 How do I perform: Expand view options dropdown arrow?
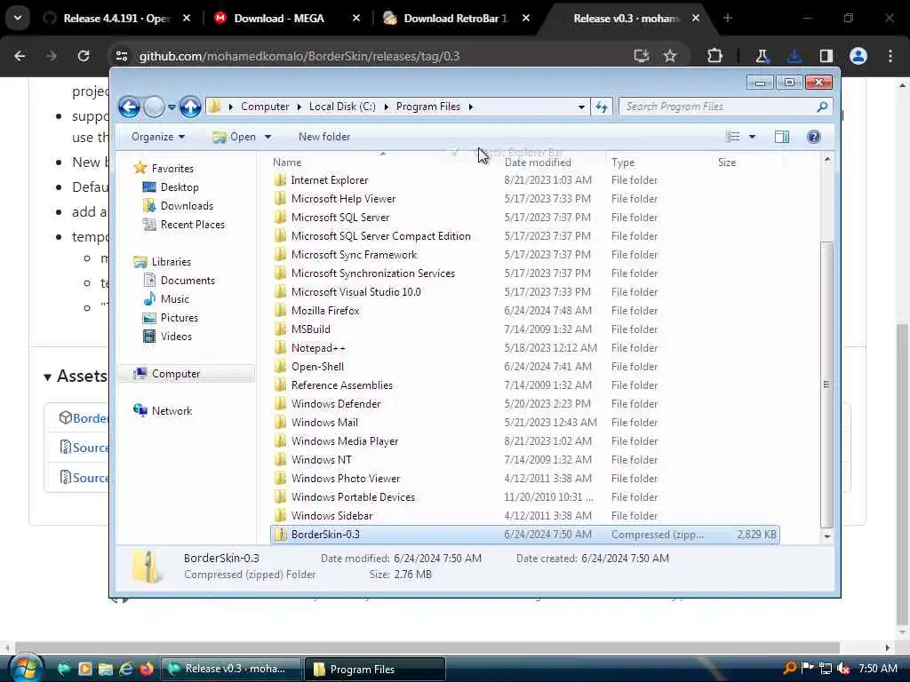(752, 137)
